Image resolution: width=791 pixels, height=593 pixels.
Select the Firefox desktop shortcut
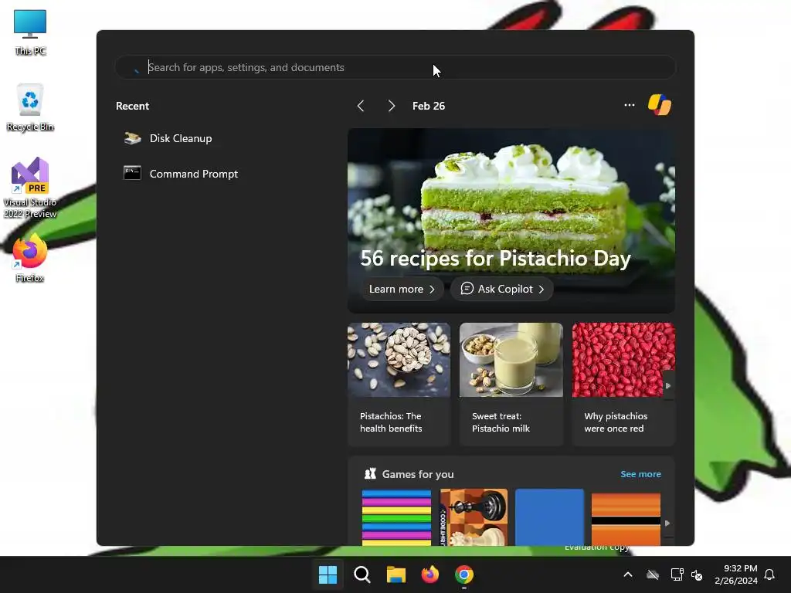30,258
